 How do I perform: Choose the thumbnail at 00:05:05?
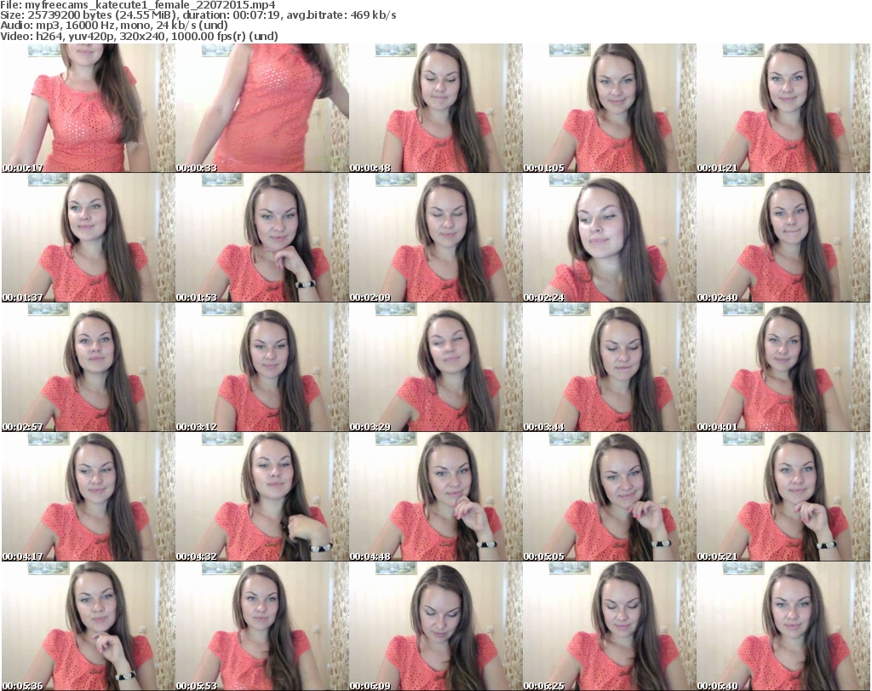pos(609,497)
